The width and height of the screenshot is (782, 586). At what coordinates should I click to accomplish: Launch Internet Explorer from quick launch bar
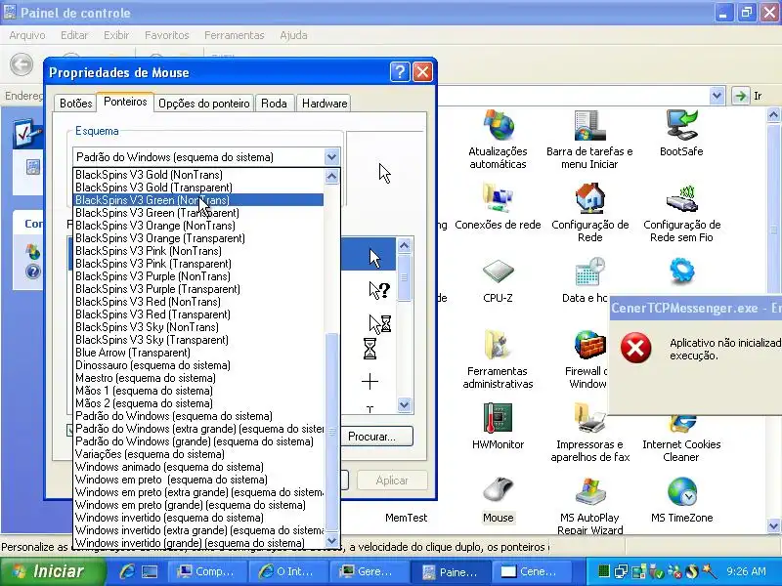[127, 571]
